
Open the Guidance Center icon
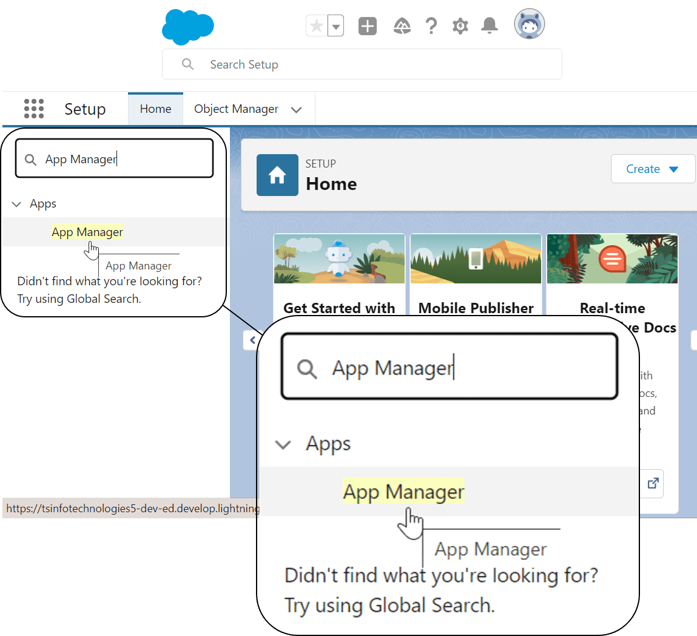click(x=402, y=25)
